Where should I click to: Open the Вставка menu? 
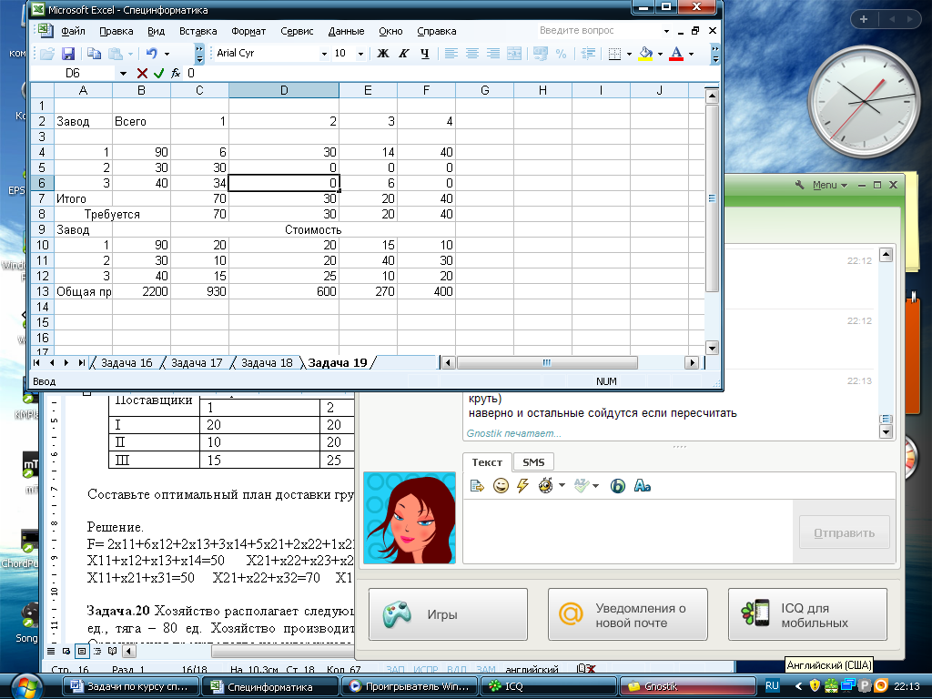198,31
